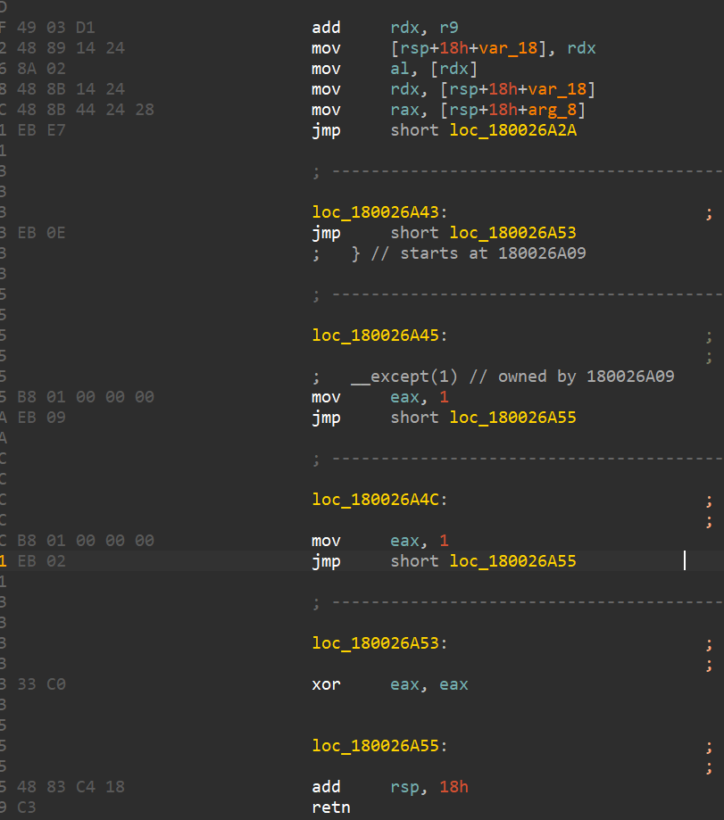Click jump target loc_180026A2A

pos(513,130)
